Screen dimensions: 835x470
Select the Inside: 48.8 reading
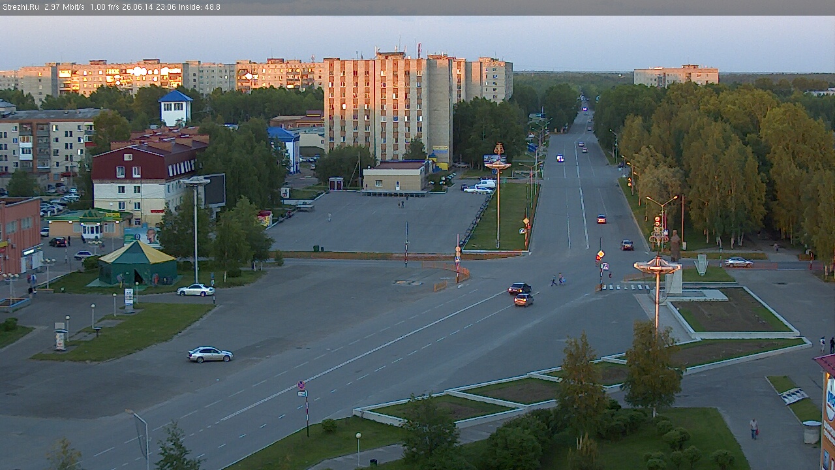coord(198,7)
